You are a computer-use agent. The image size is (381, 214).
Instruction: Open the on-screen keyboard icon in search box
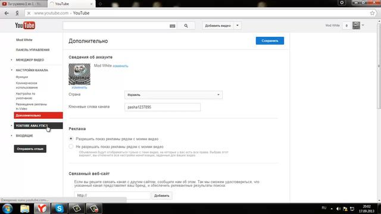[172, 26]
